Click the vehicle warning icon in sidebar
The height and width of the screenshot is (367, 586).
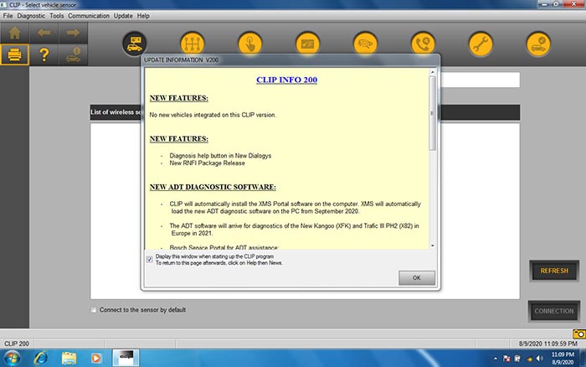click(73, 55)
